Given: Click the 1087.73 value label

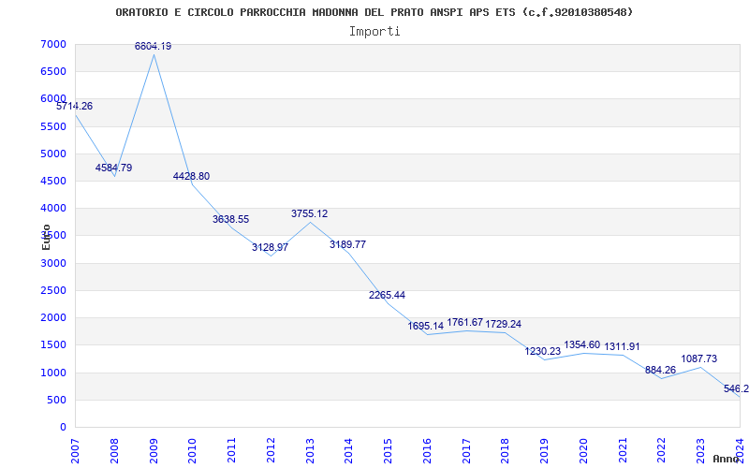Looking at the screenshot, I should click(x=698, y=358).
